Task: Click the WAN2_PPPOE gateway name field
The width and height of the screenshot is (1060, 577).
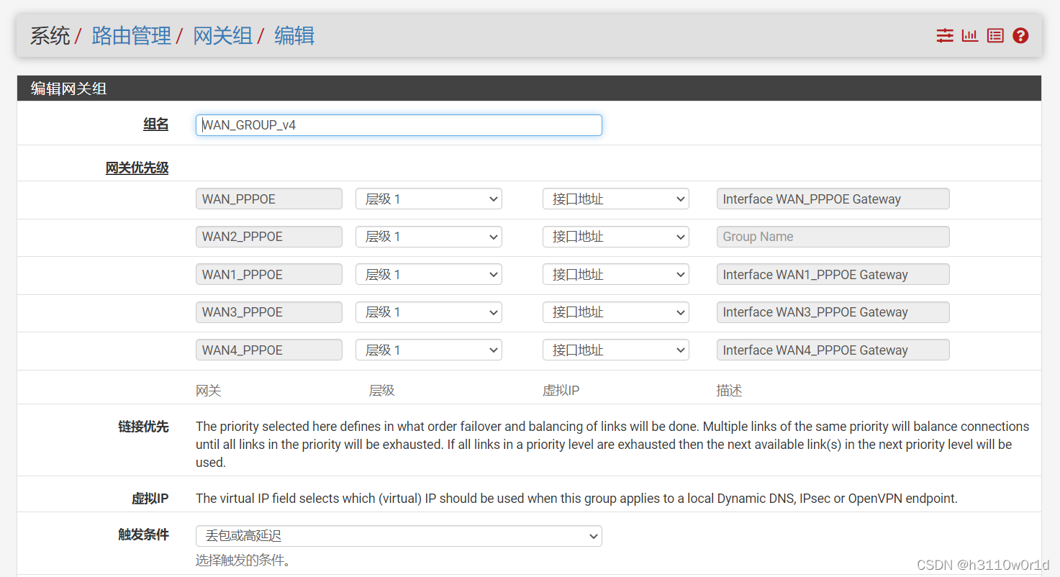Action: (x=269, y=237)
